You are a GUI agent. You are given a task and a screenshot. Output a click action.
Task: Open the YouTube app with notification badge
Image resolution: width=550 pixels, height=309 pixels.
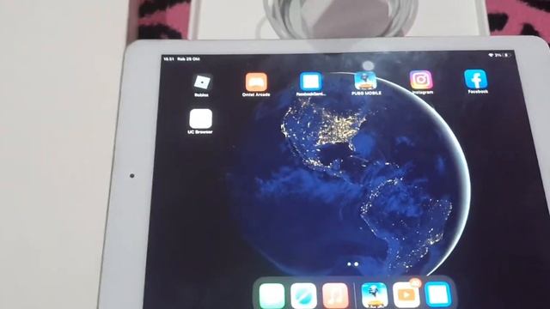(406, 295)
